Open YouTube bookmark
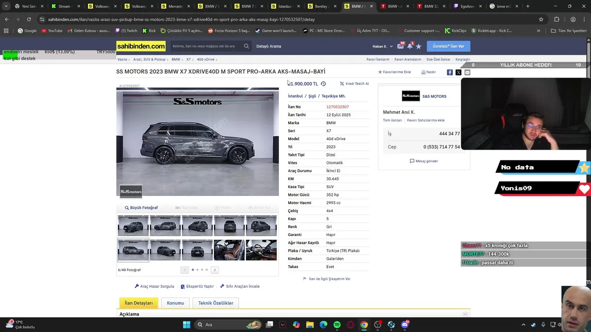 [x=52, y=30]
